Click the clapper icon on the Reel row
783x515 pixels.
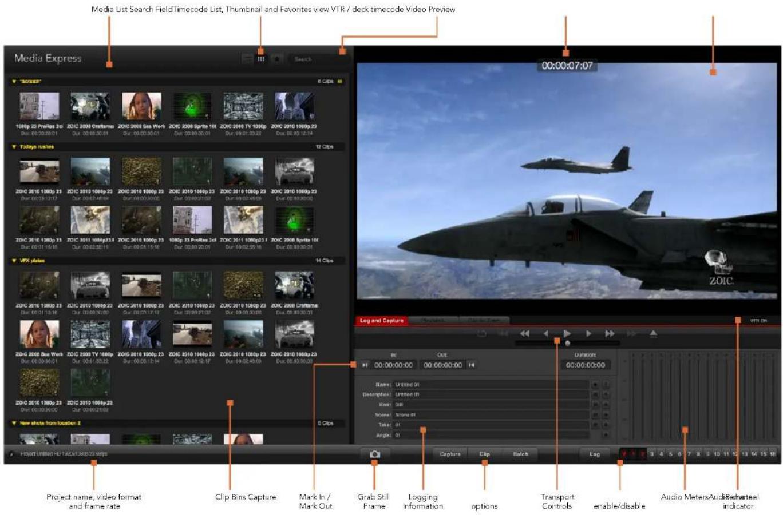pos(595,405)
